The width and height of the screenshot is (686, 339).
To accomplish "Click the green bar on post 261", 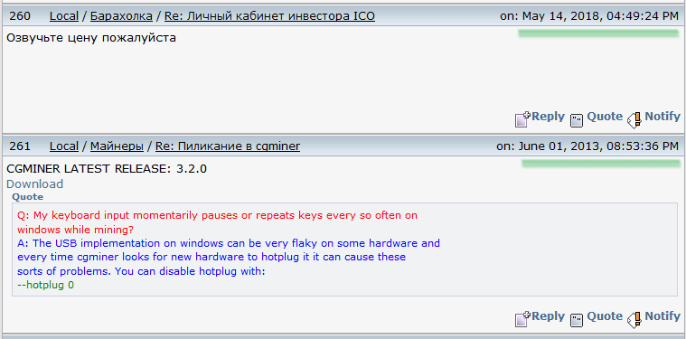I will tap(601, 164).
